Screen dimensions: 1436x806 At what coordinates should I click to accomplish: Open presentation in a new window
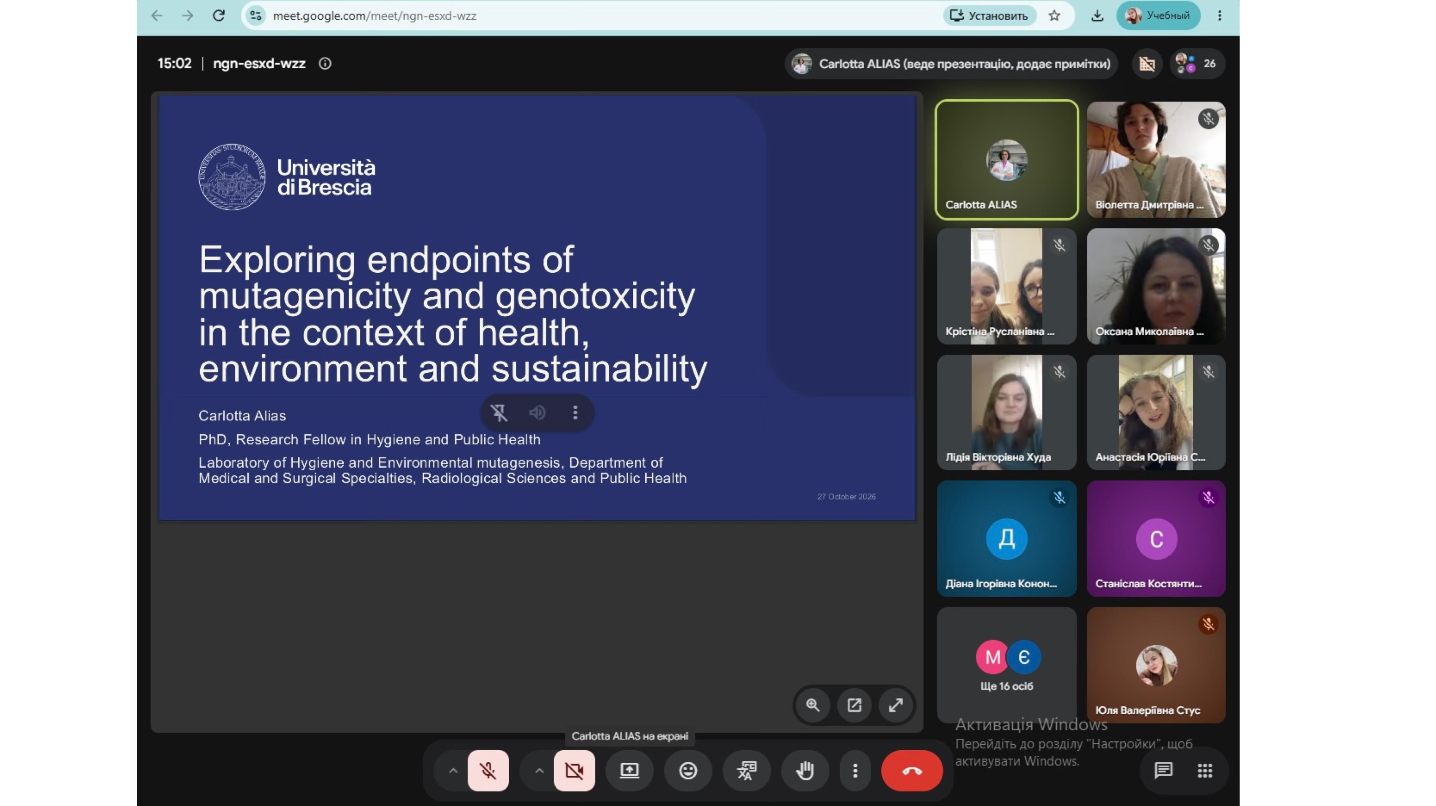[x=854, y=705]
